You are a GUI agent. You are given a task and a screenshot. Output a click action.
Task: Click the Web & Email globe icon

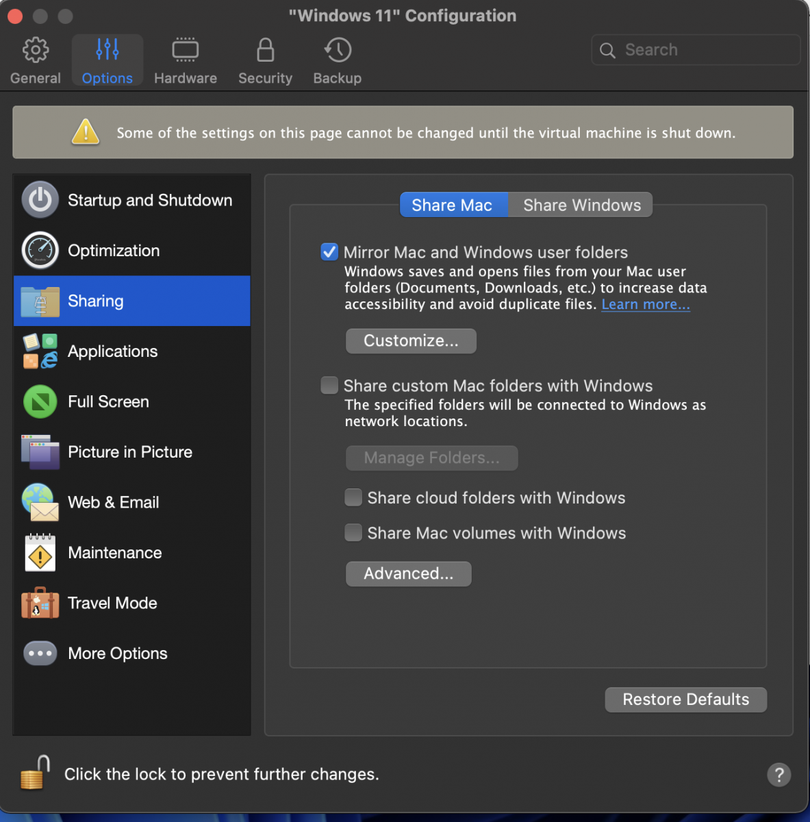(40, 502)
